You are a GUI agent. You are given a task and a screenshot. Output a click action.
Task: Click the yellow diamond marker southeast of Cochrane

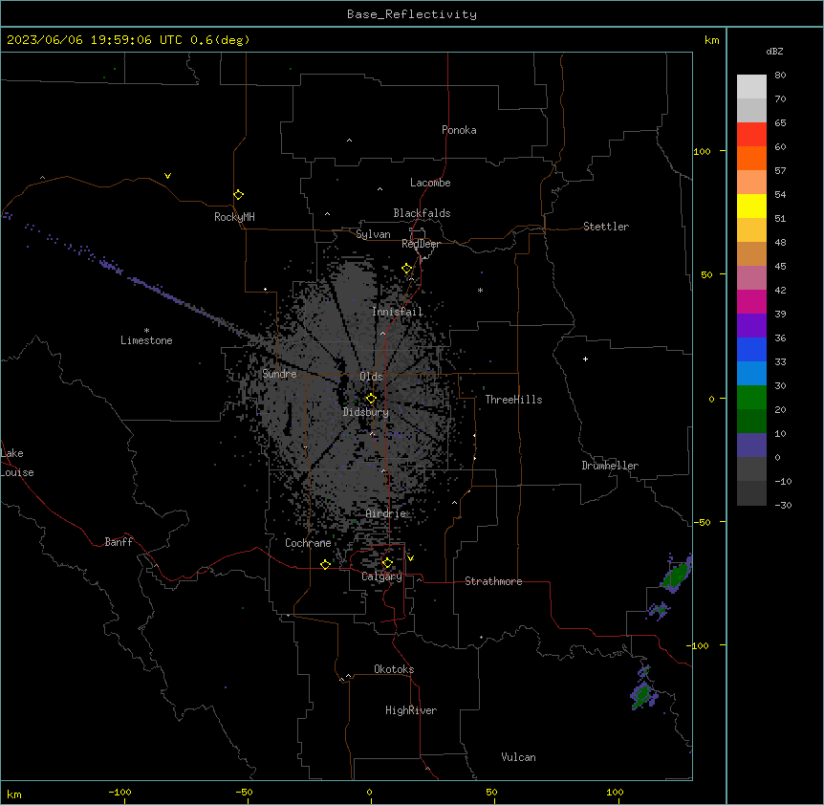click(x=325, y=564)
